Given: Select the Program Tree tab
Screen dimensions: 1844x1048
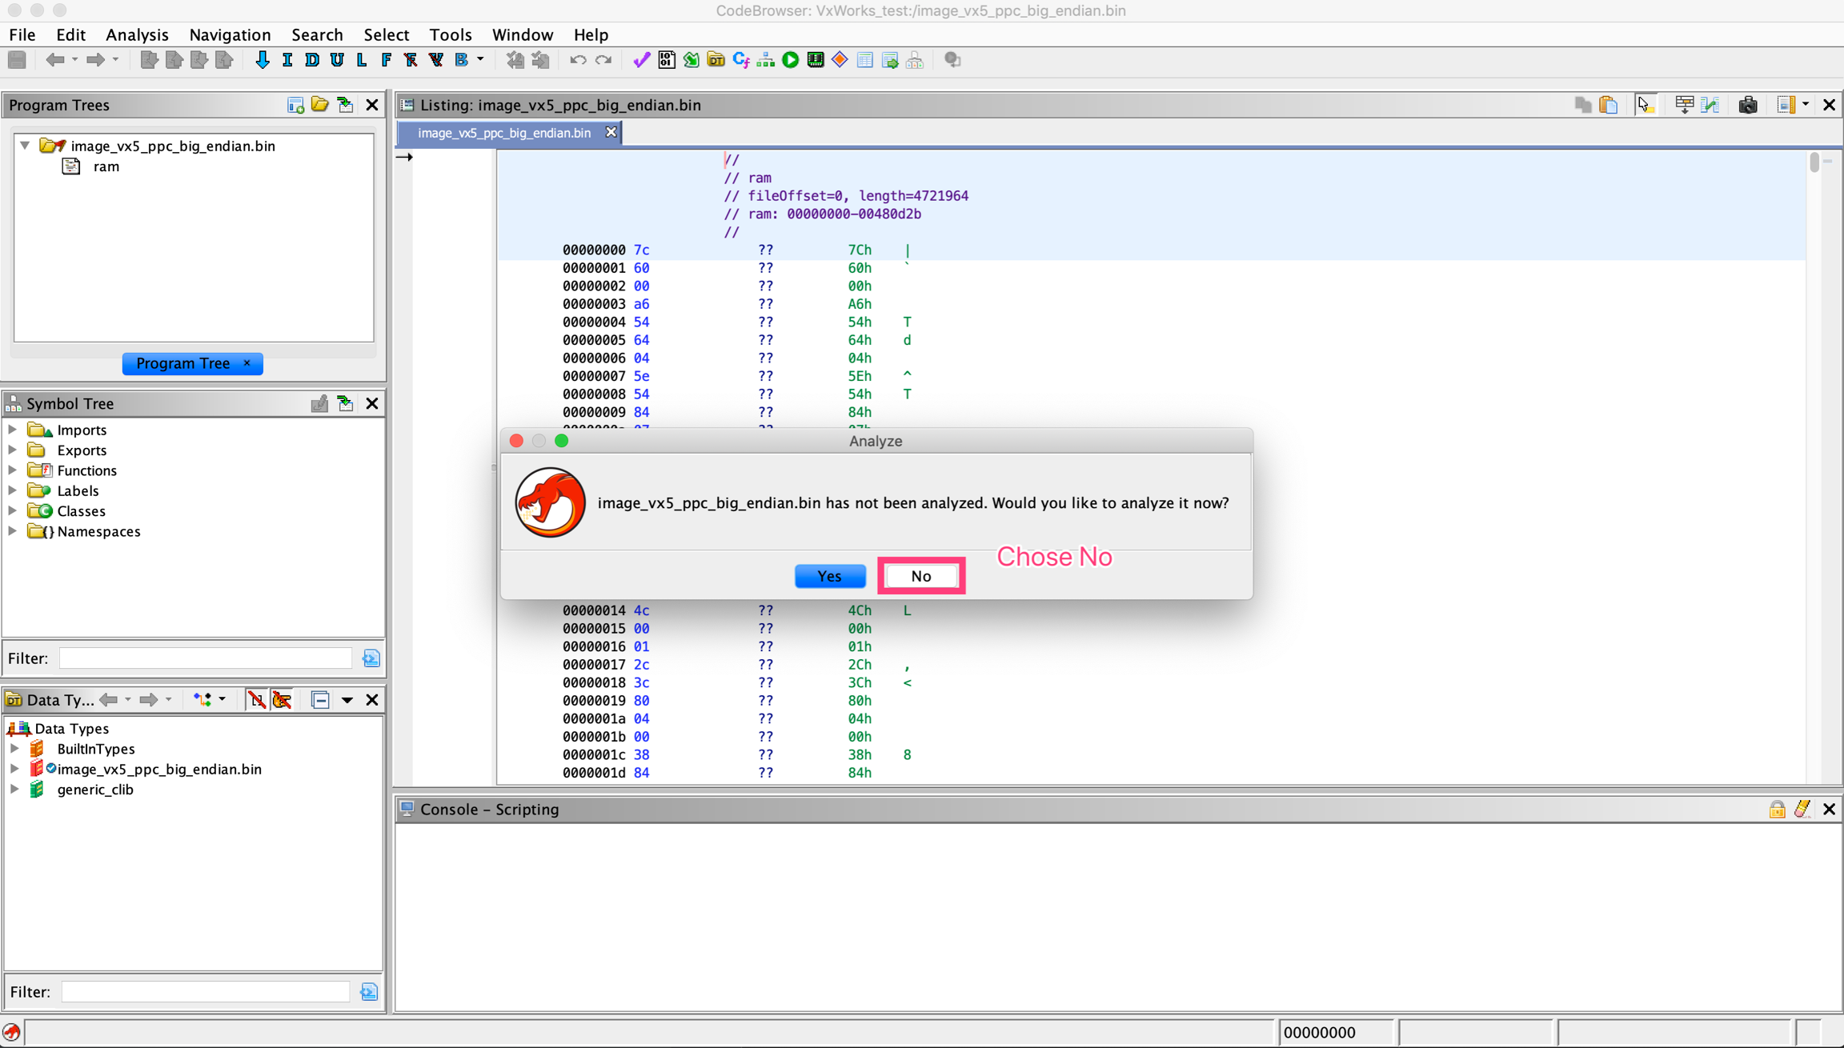Looking at the screenshot, I should point(183,363).
